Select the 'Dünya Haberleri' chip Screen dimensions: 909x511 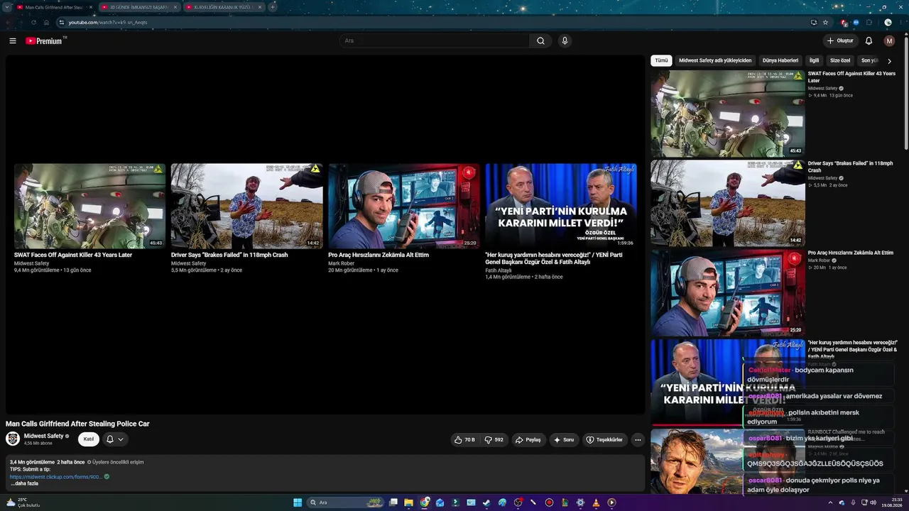coord(780,60)
